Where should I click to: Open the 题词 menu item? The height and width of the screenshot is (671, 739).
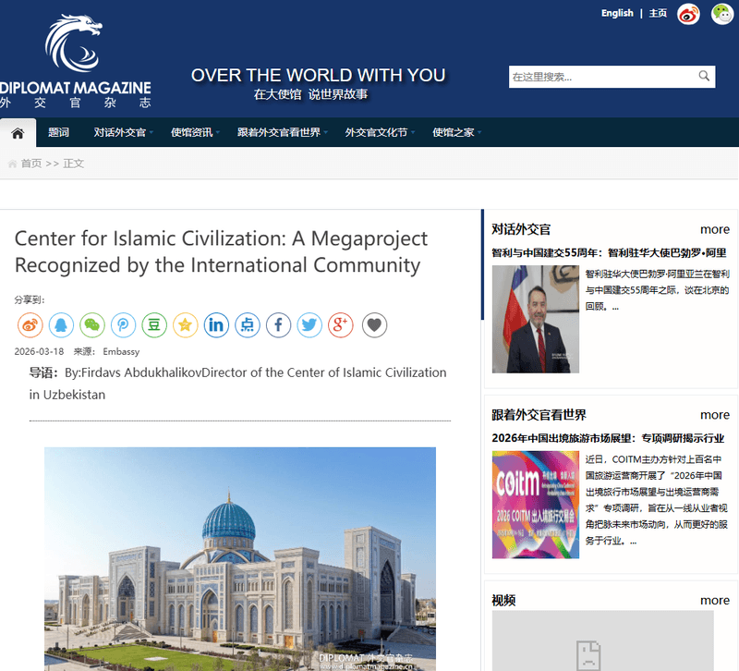pyautogui.click(x=58, y=132)
